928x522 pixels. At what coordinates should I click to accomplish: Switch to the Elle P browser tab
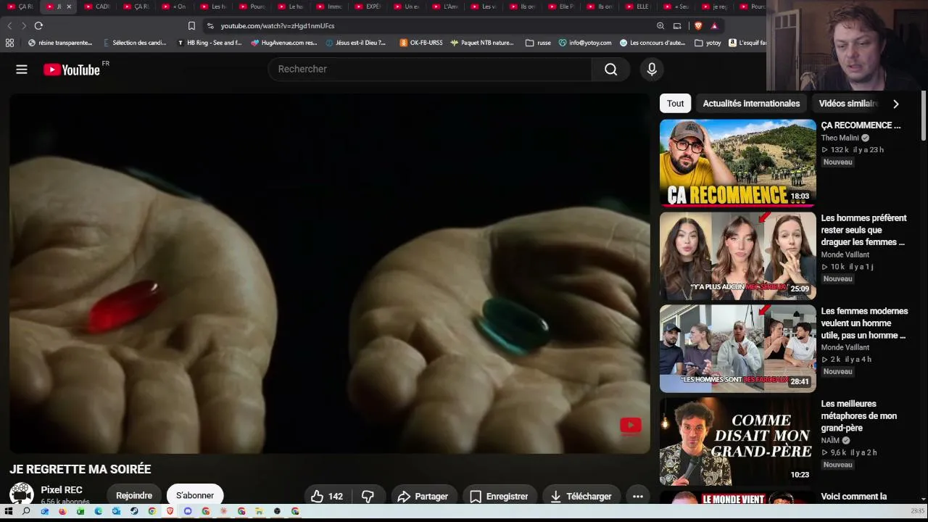point(562,7)
